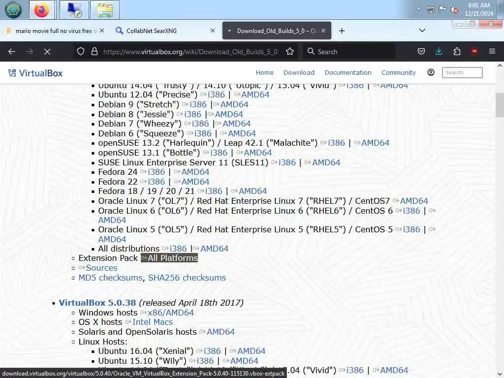Click Extension Pack All Platforms link
The height and width of the screenshot is (378, 504).
(169, 258)
